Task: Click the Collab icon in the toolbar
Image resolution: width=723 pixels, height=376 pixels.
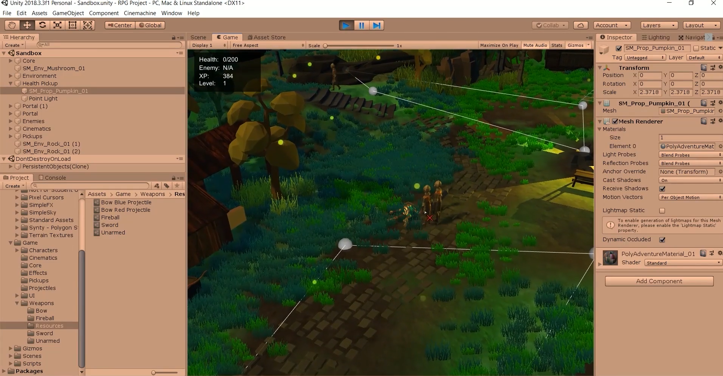Action: coord(540,25)
